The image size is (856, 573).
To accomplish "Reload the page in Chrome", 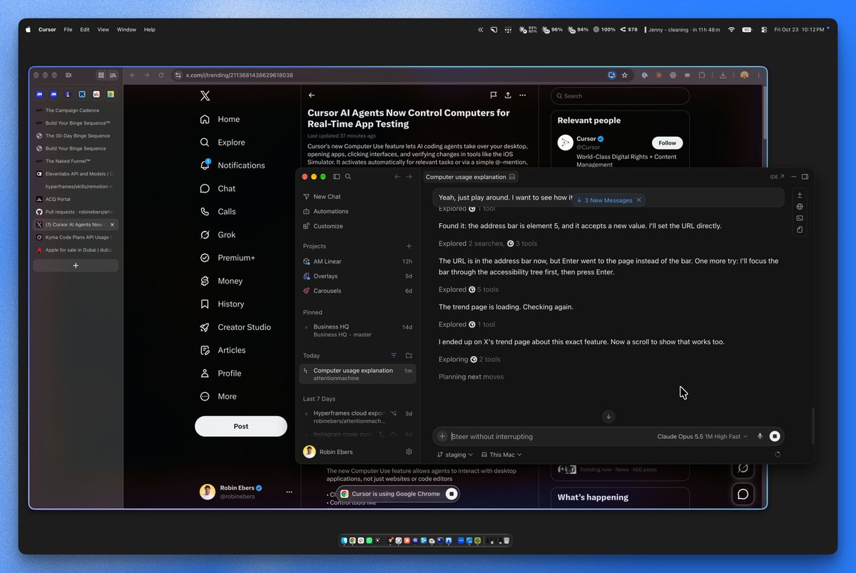I will 161,75.
